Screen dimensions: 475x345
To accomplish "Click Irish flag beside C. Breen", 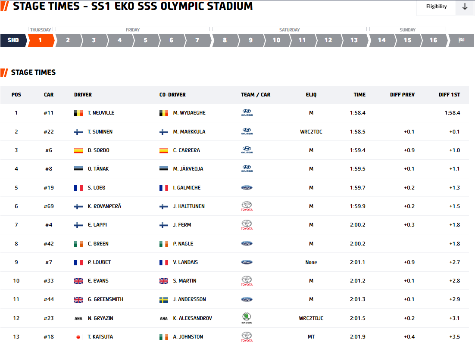I will pyautogui.click(x=78, y=244).
